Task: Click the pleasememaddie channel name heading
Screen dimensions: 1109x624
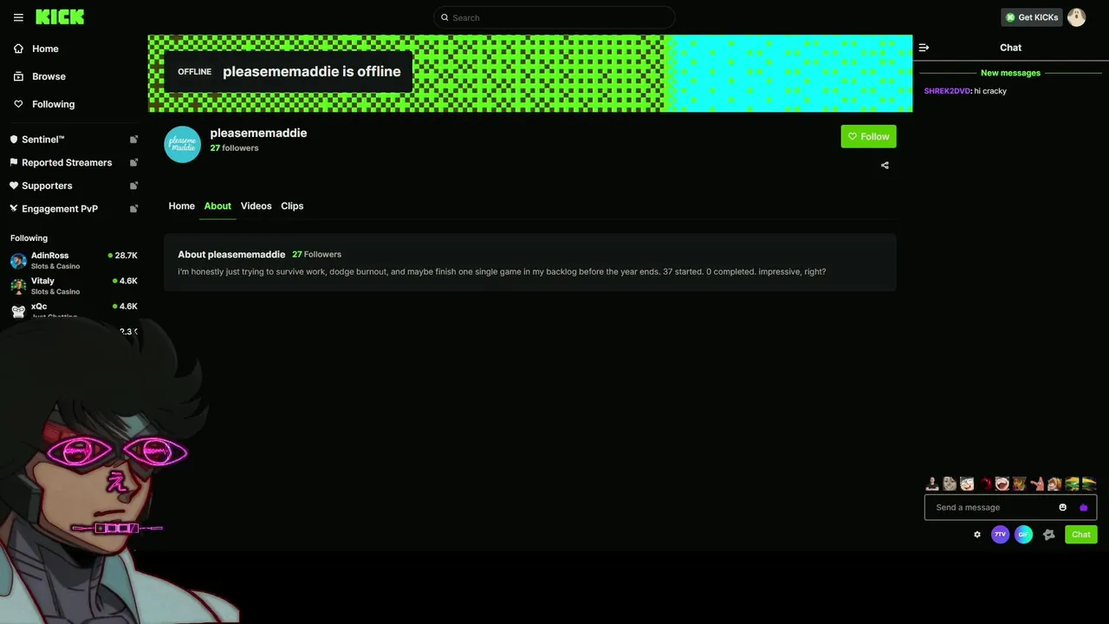Action: coord(258,133)
